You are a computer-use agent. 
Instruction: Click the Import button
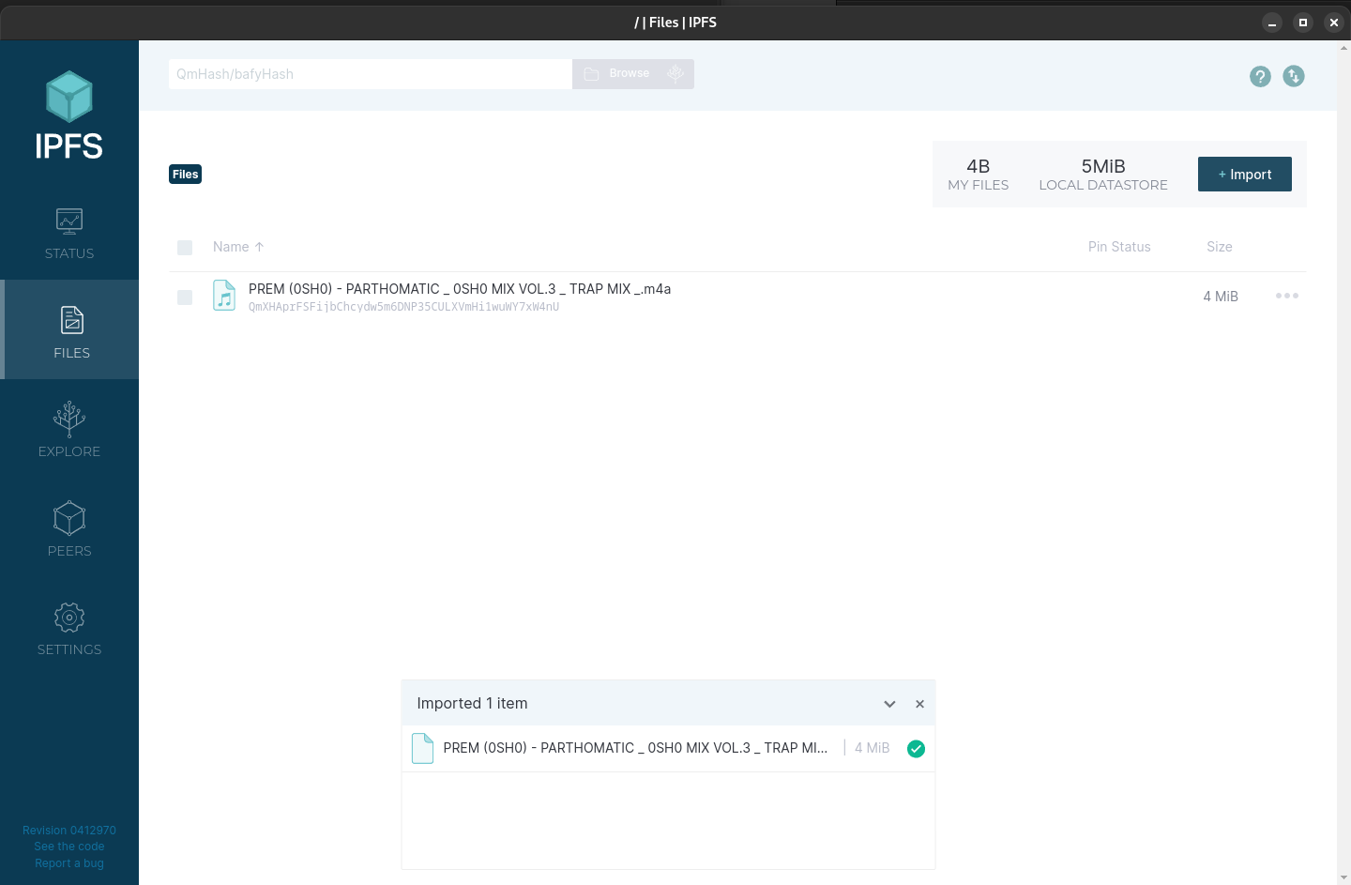click(x=1245, y=175)
